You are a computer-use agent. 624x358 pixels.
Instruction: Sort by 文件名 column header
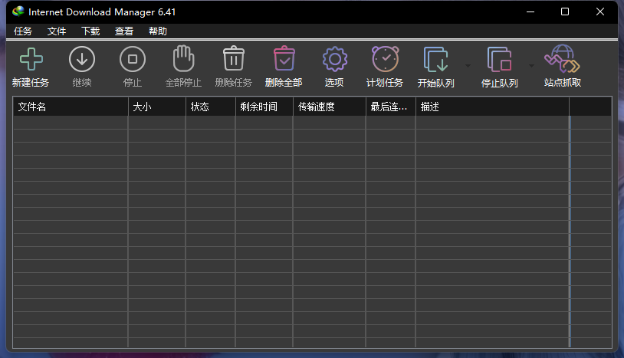tap(71, 107)
